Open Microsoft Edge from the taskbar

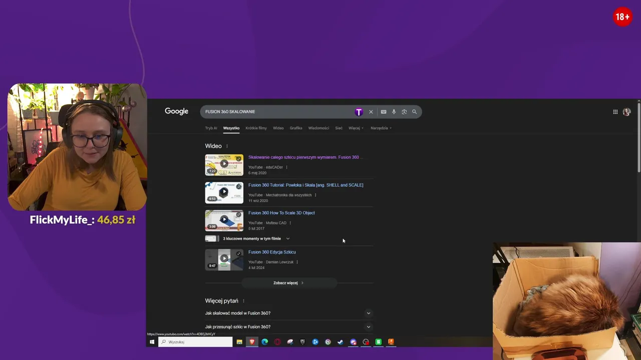(265, 342)
